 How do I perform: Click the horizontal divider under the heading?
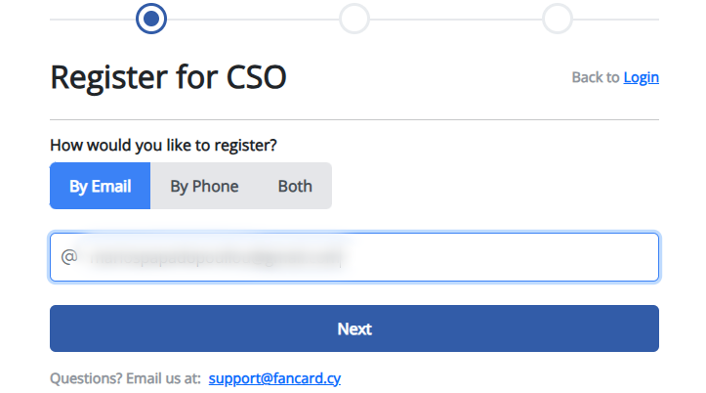tap(354, 120)
